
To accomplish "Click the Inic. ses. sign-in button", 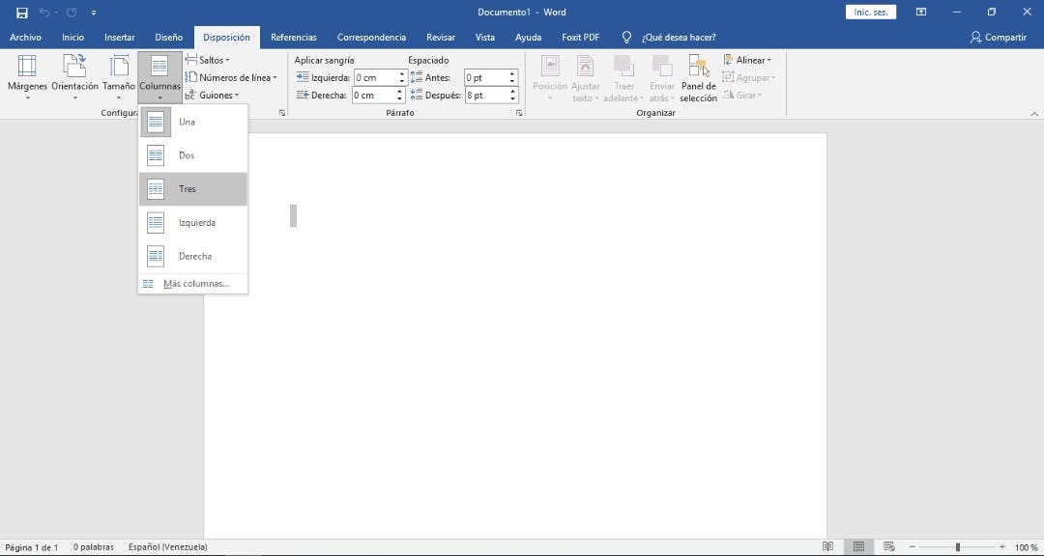I will [x=870, y=13].
